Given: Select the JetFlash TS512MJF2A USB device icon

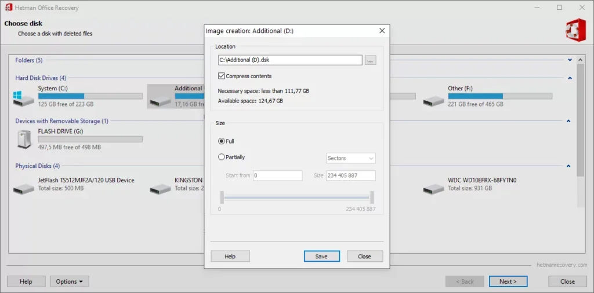Looking at the screenshot, I should tap(23, 189).
